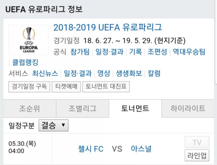Click the 라인업 button

click(x=197, y=155)
